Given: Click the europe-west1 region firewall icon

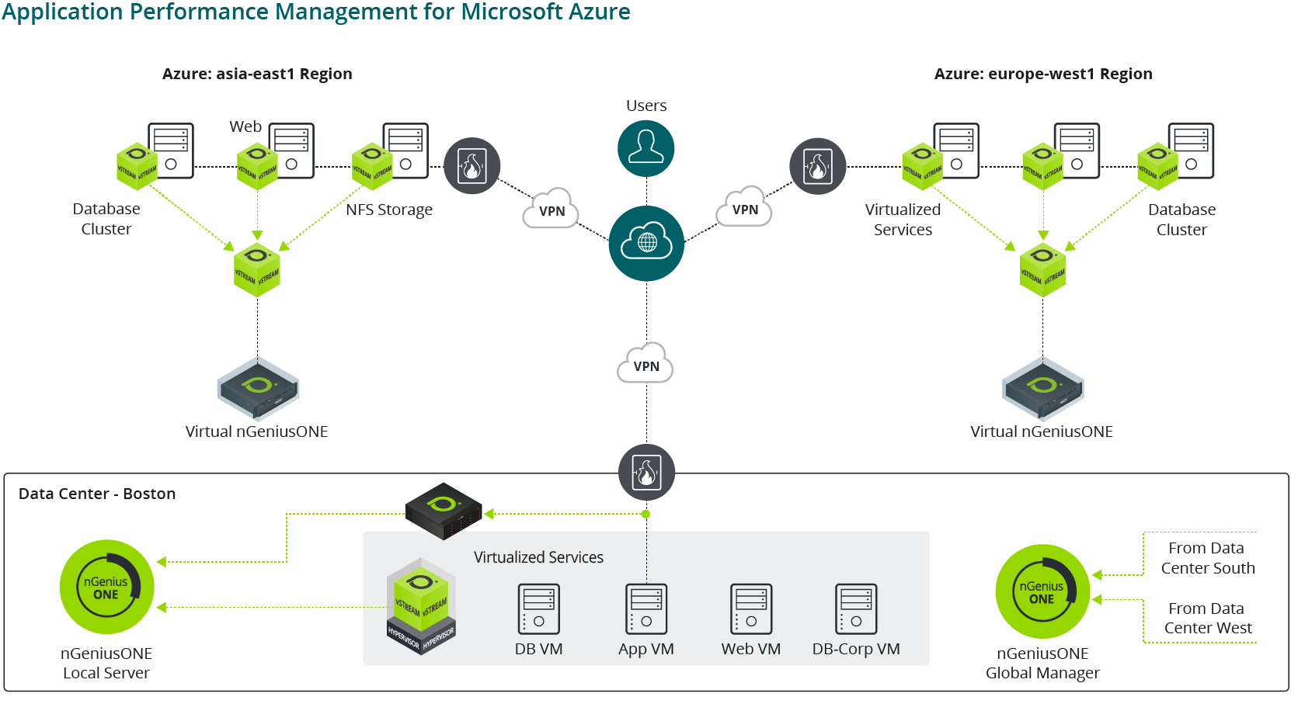Looking at the screenshot, I should pyautogui.click(x=818, y=166).
